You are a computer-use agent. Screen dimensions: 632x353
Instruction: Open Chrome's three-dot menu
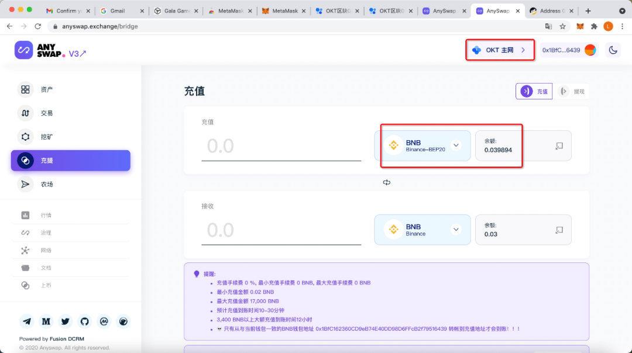coord(622,26)
